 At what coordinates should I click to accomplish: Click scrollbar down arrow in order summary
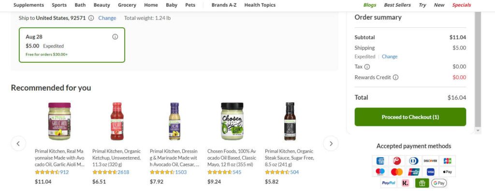click(x=478, y=131)
